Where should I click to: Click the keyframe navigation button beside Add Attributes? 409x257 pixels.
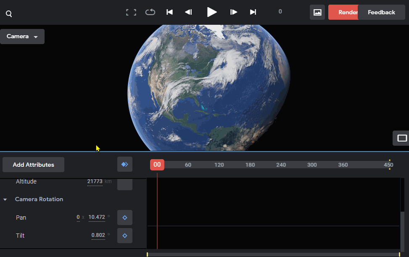click(x=125, y=164)
